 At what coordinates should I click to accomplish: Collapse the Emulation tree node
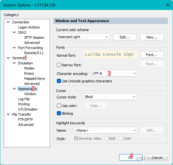point(14,63)
